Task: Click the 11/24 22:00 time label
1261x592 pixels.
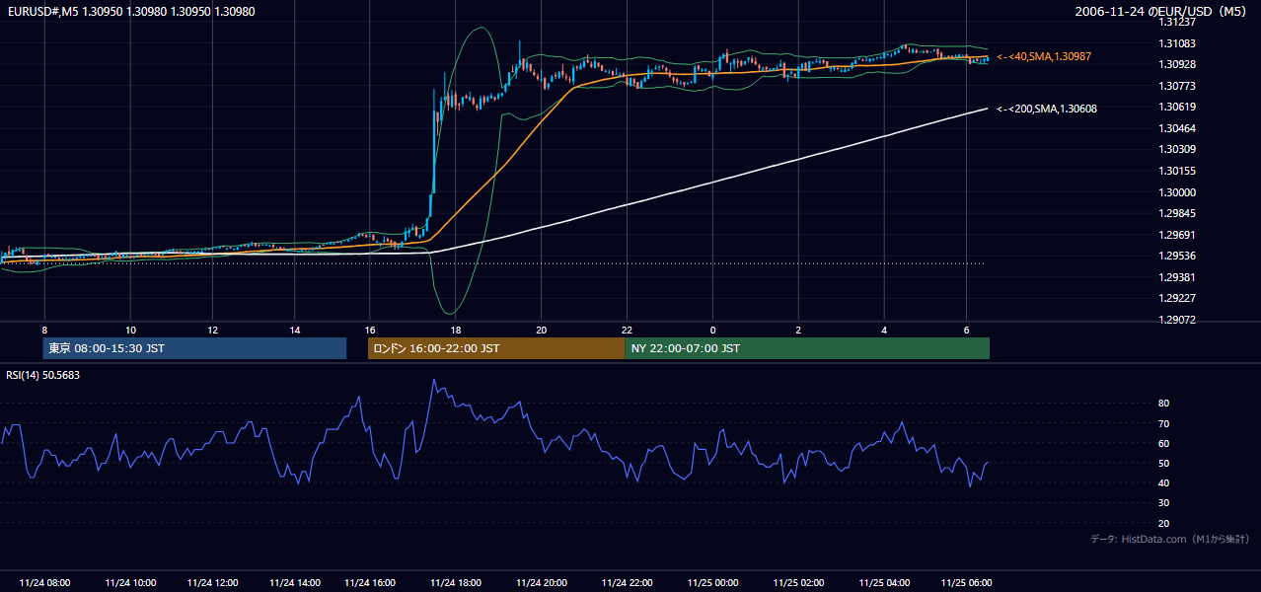Action: point(628,583)
